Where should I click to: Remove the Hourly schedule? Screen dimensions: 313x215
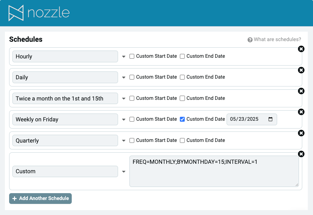pos(301,49)
